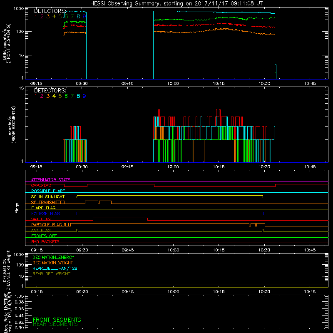
Task: Click detector 9 legend number in rear segments plot
Action: [x=84, y=96]
